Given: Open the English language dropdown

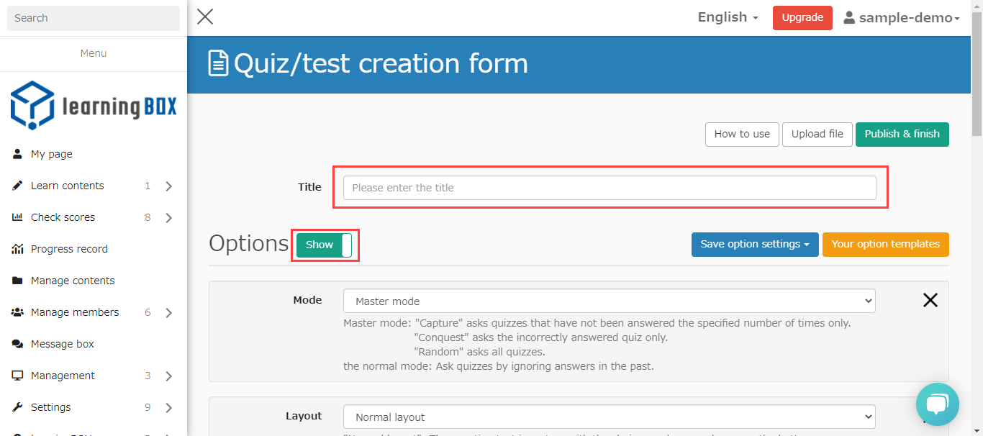Looking at the screenshot, I should click(x=728, y=17).
